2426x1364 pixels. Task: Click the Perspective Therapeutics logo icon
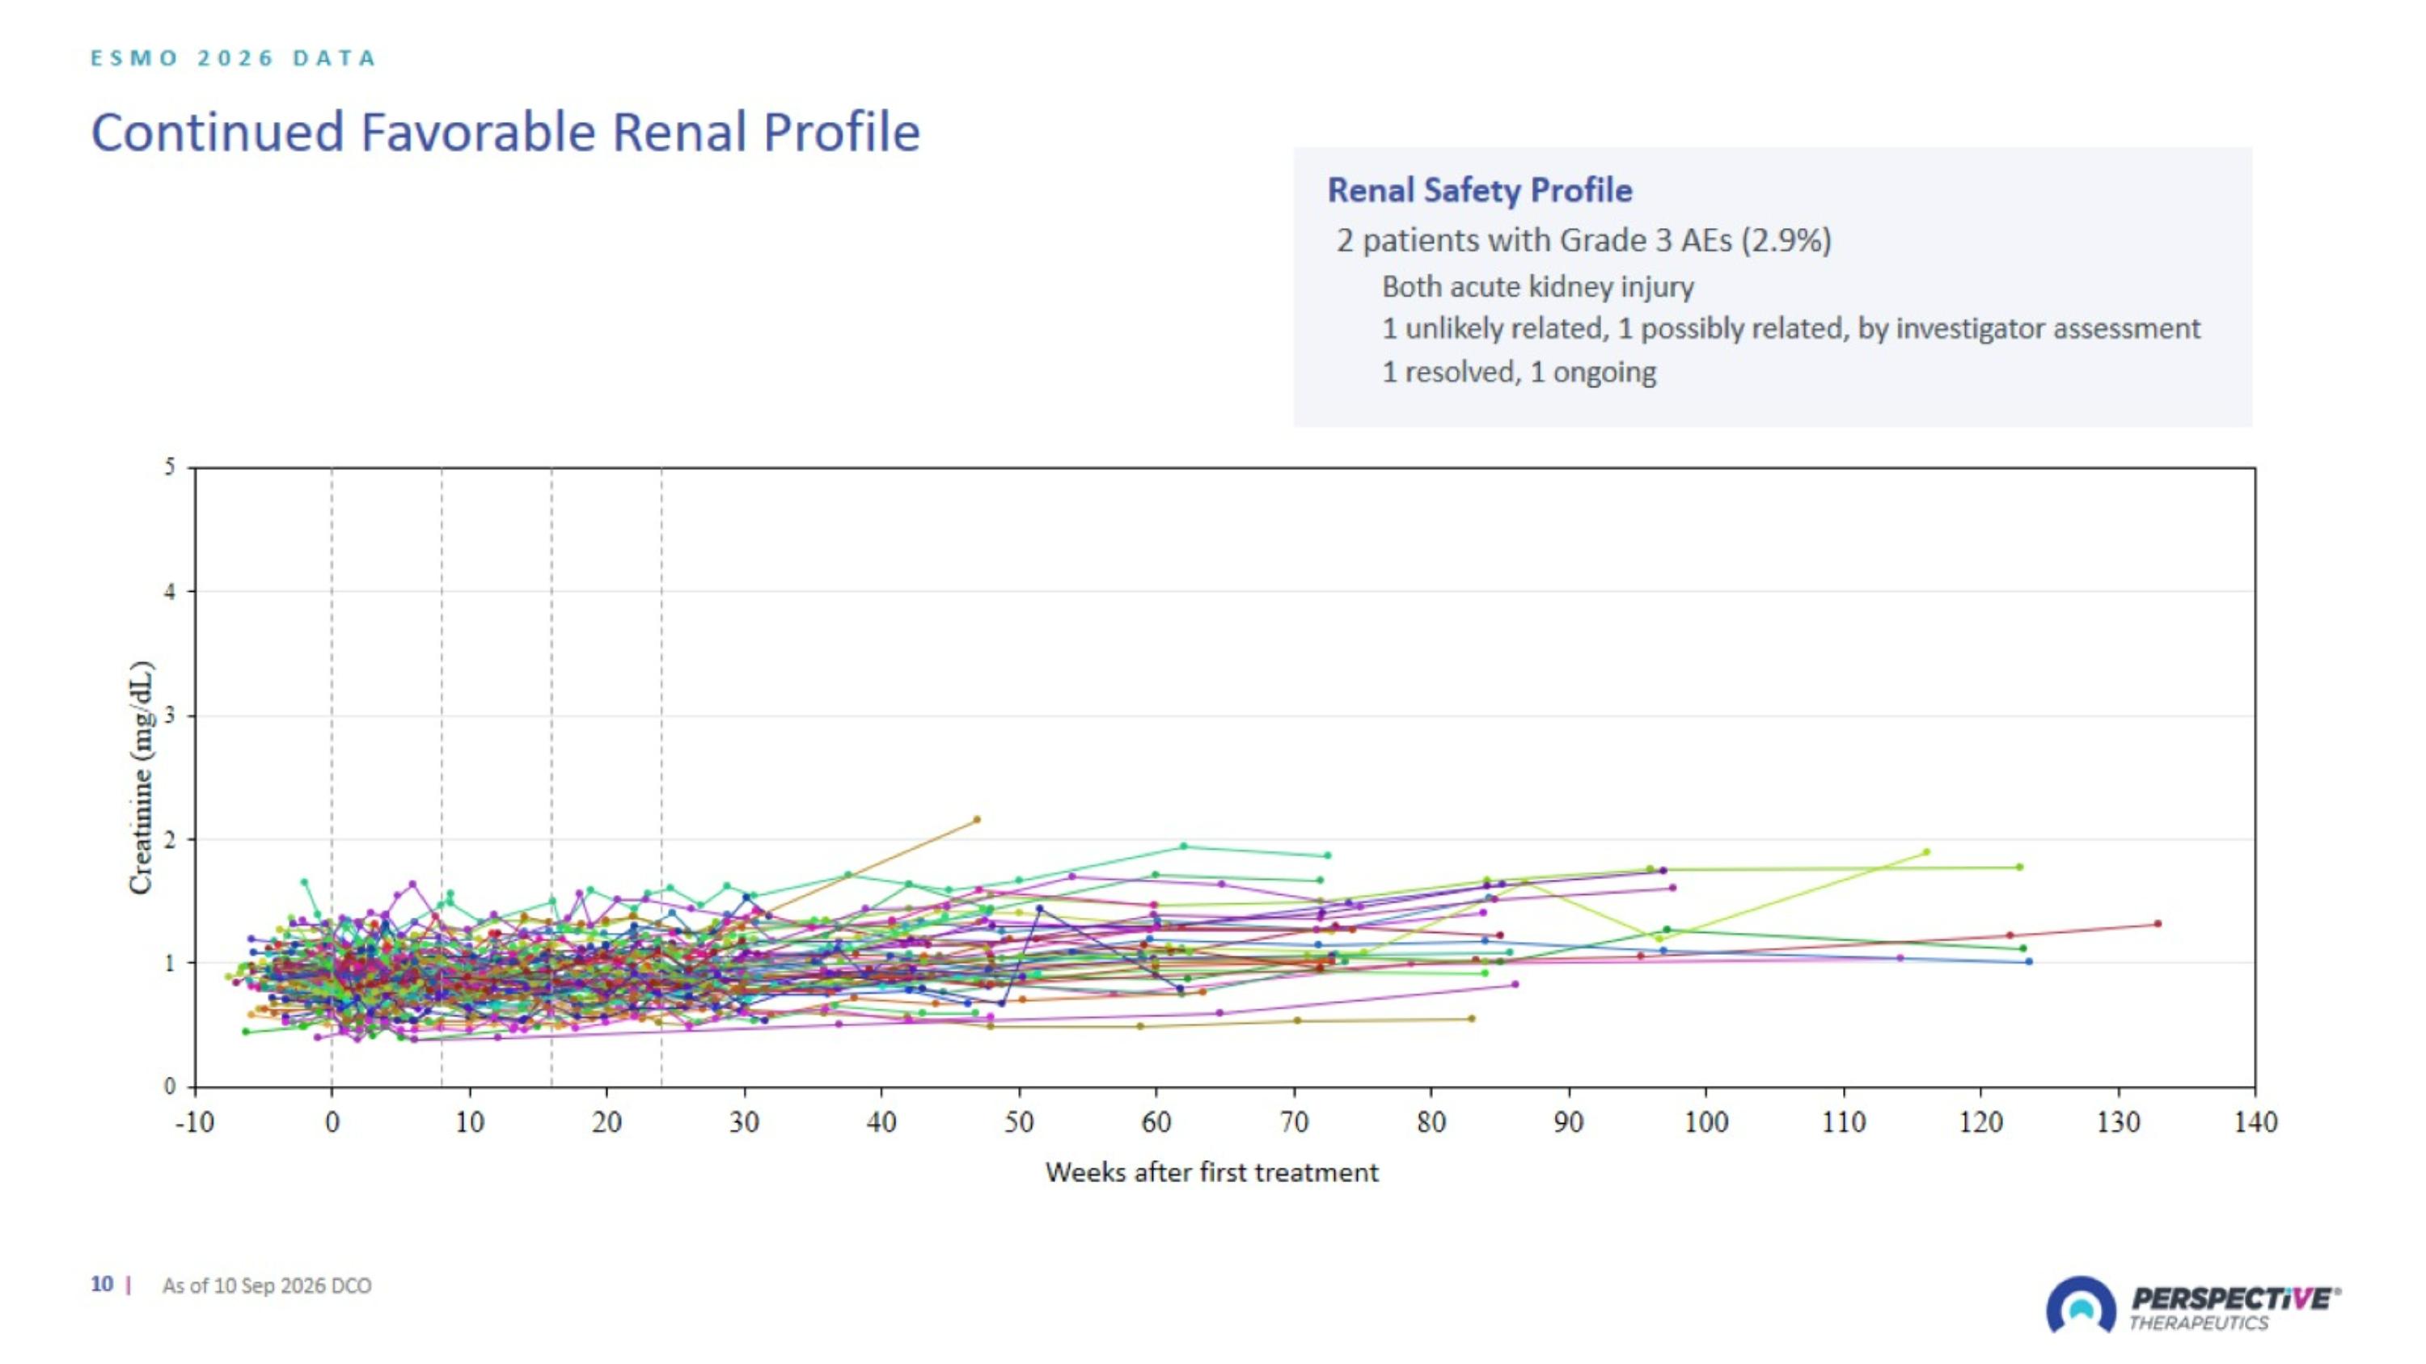pos(2081,1305)
